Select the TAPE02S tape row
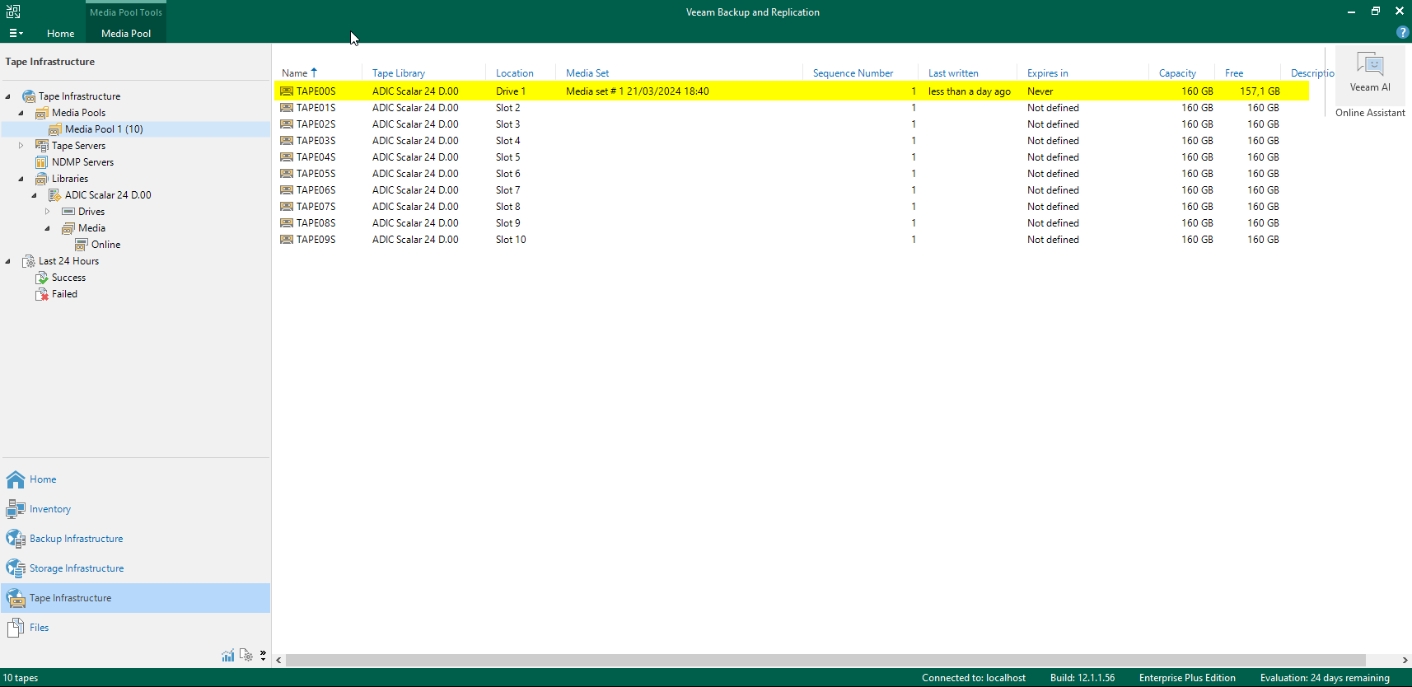Viewport: 1412px width, 687px height. (792, 124)
